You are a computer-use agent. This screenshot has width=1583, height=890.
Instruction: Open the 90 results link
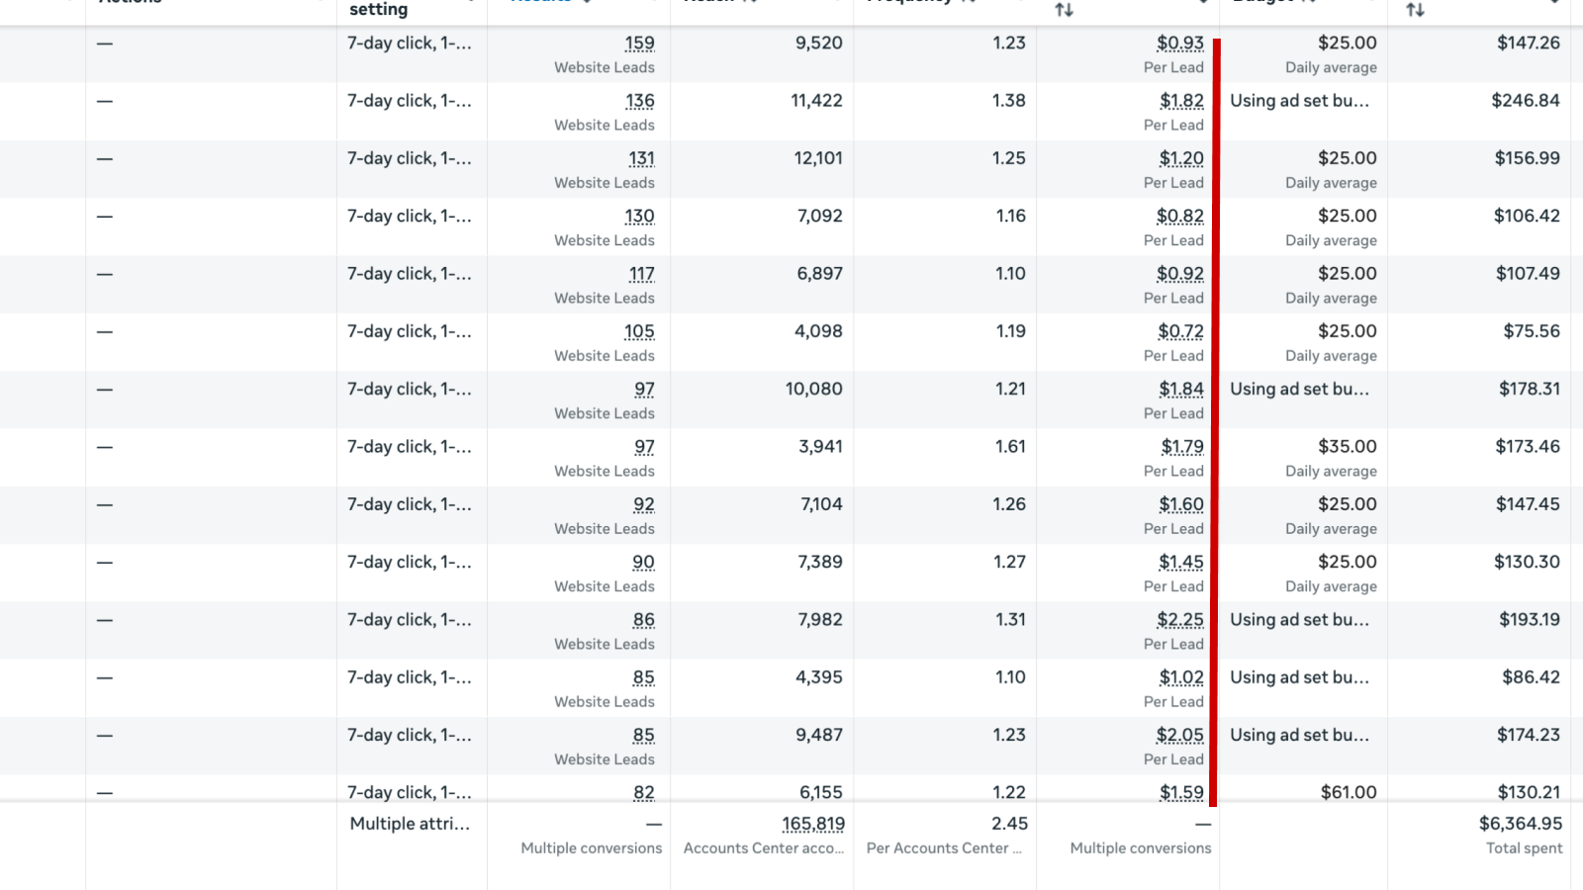(644, 562)
